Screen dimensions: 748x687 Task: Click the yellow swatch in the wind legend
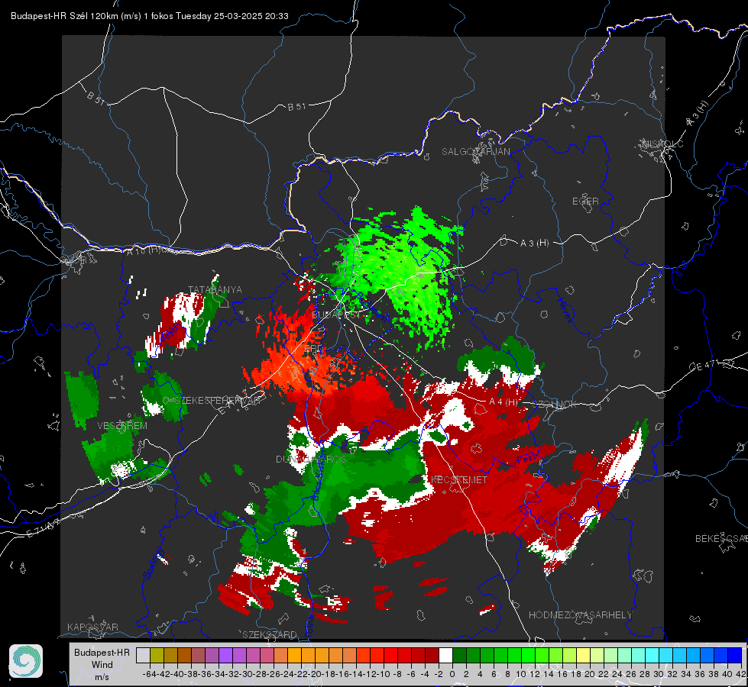click(x=583, y=655)
